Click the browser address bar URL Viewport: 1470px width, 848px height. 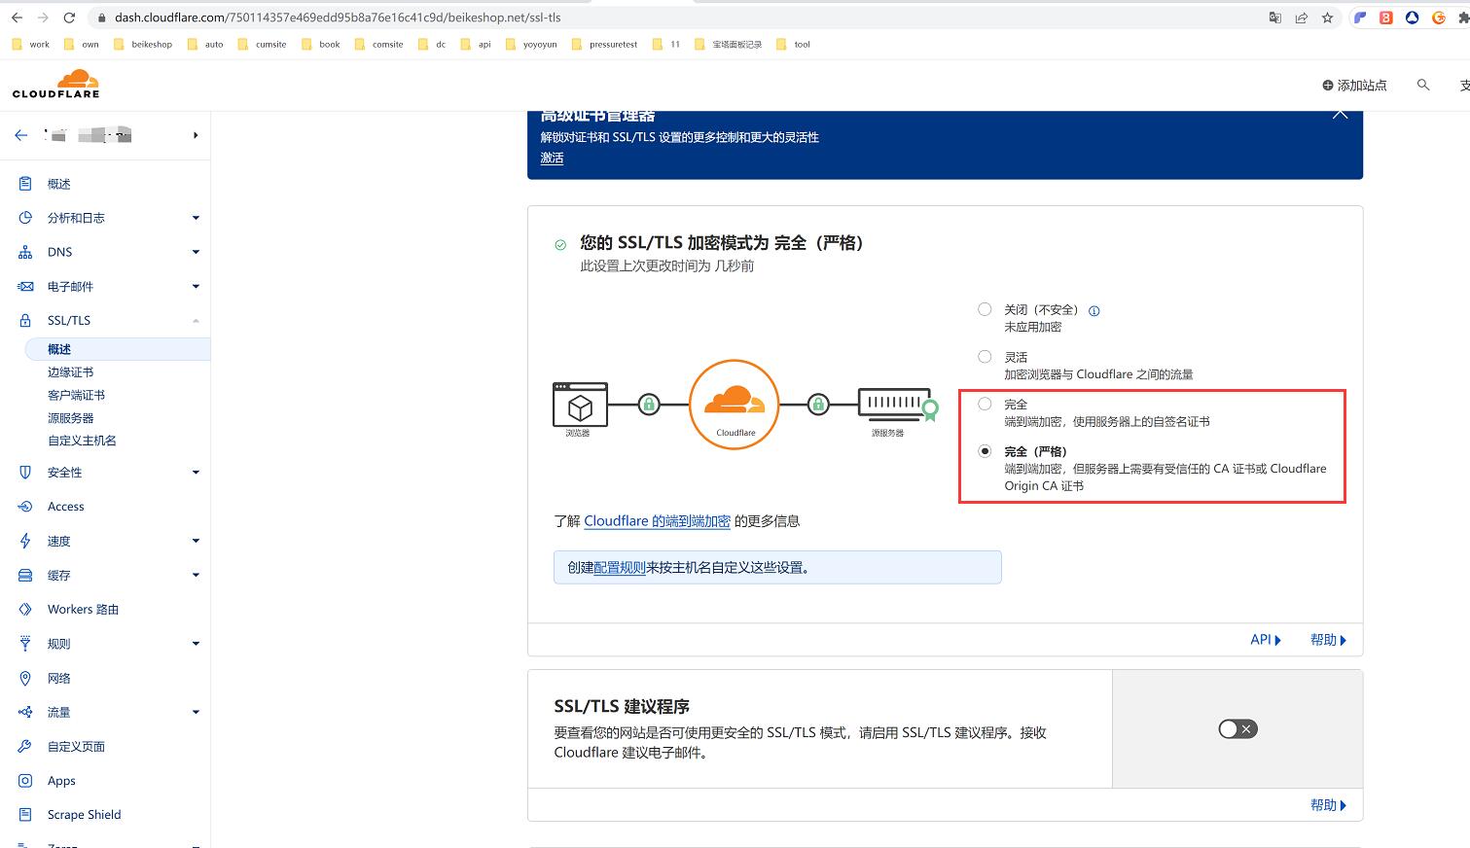point(338,18)
